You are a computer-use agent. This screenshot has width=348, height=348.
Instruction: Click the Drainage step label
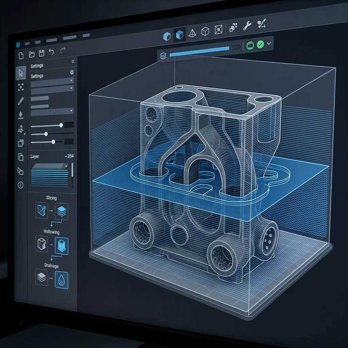52,266
